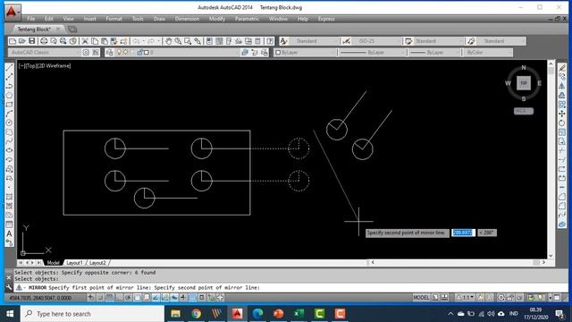Click the TOP face of the ViewCube

point(524,83)
